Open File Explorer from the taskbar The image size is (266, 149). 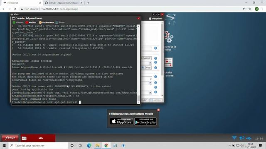pos(98,146)
